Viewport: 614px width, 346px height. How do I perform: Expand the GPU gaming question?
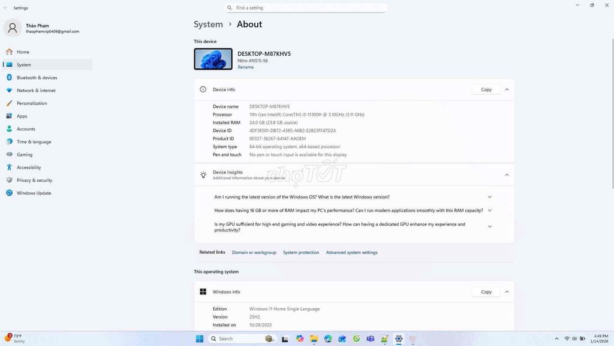click(489, 227)
